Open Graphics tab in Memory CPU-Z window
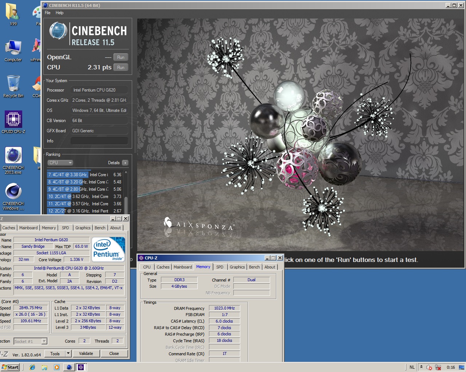Image resolution: width=466 pixels, height=372 pixels. [x=237, y=267]
